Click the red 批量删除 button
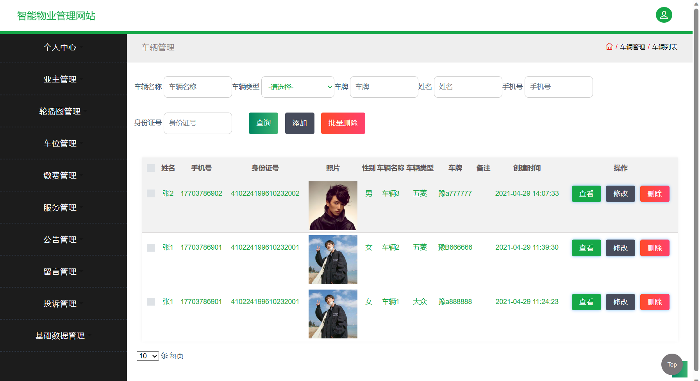Viewport: 700px width, 381px height. tap(343, 123)
